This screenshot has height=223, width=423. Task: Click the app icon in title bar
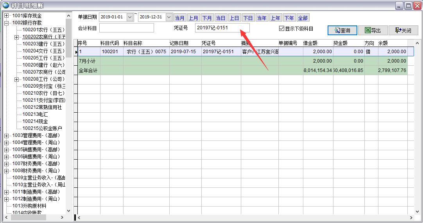tap(5, 5)
